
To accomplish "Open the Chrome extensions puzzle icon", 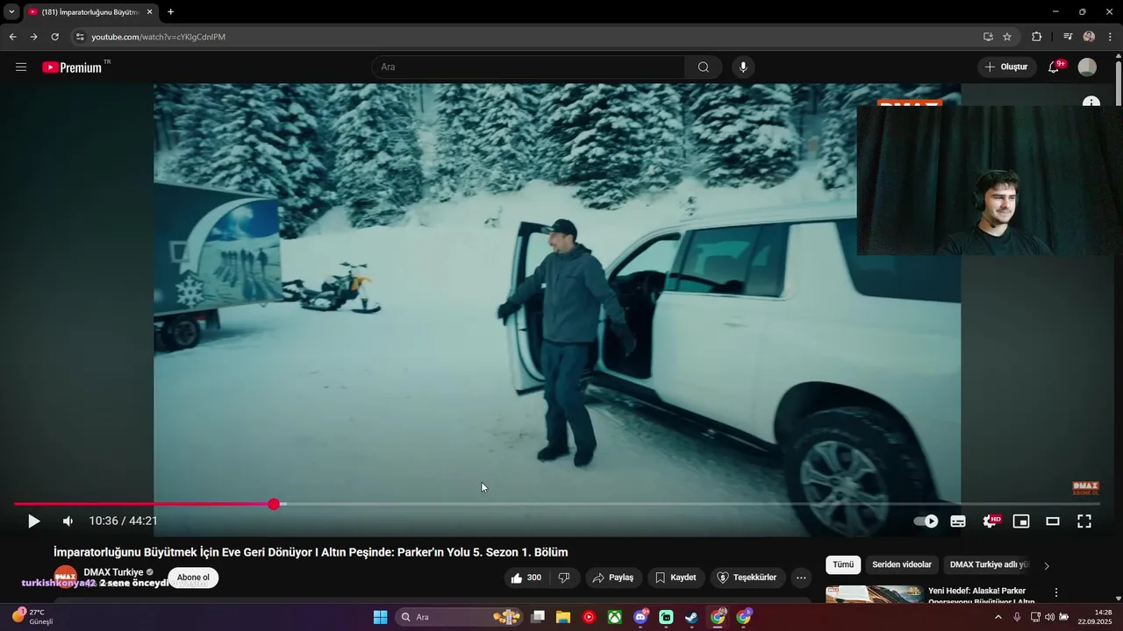I will (x=1037, y=37).
